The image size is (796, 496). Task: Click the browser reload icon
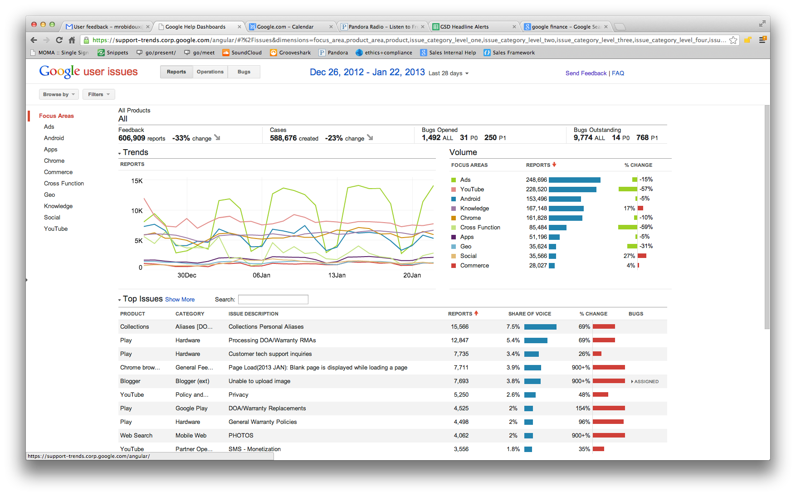click(59, 40)
